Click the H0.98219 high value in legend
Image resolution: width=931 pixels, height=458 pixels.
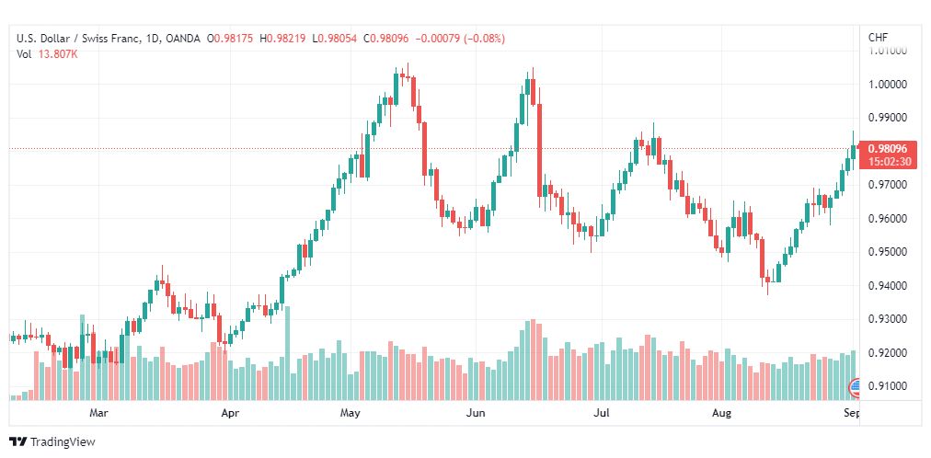coord(282,39)
